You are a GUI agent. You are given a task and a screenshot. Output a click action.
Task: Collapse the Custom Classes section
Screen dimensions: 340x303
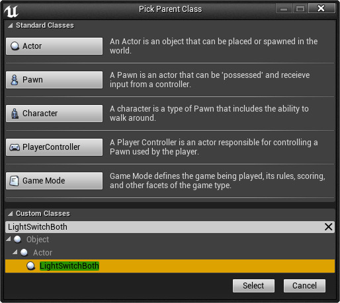pos(11,213)
